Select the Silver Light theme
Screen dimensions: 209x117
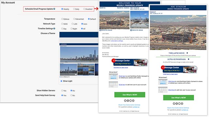coord(61,81)
